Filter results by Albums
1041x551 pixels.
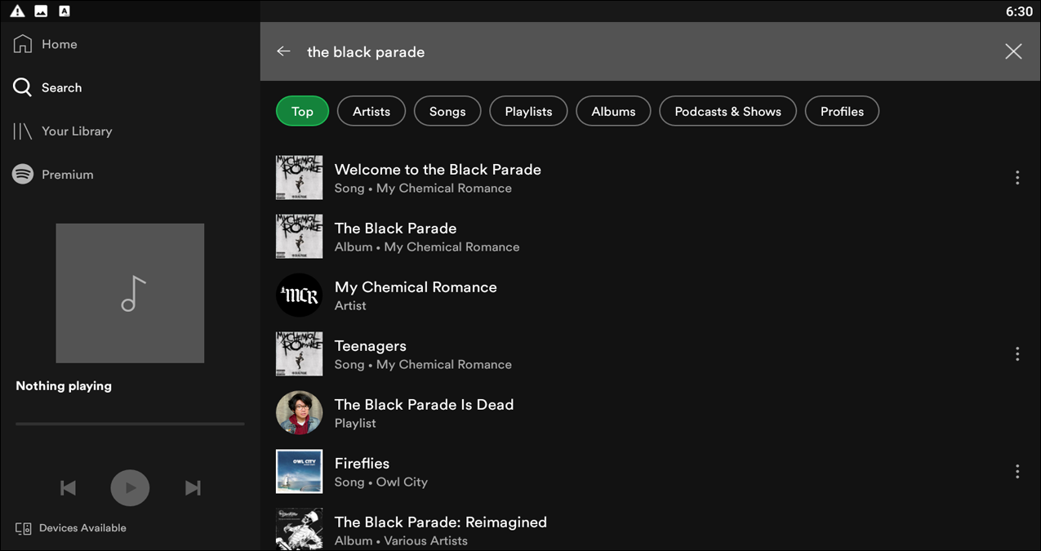(x=613, y=111)
